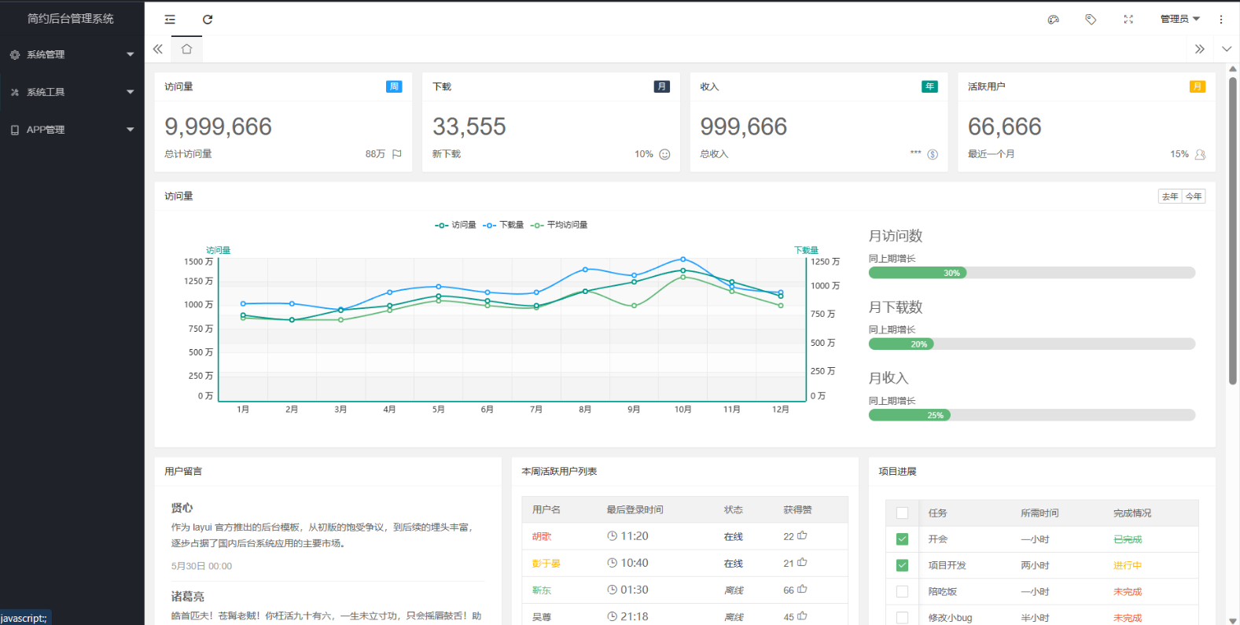Screen dimensions: 1240x625
Task: Click the thumbs-up icon for 胡歌
Action: click(x=802, y=535)
